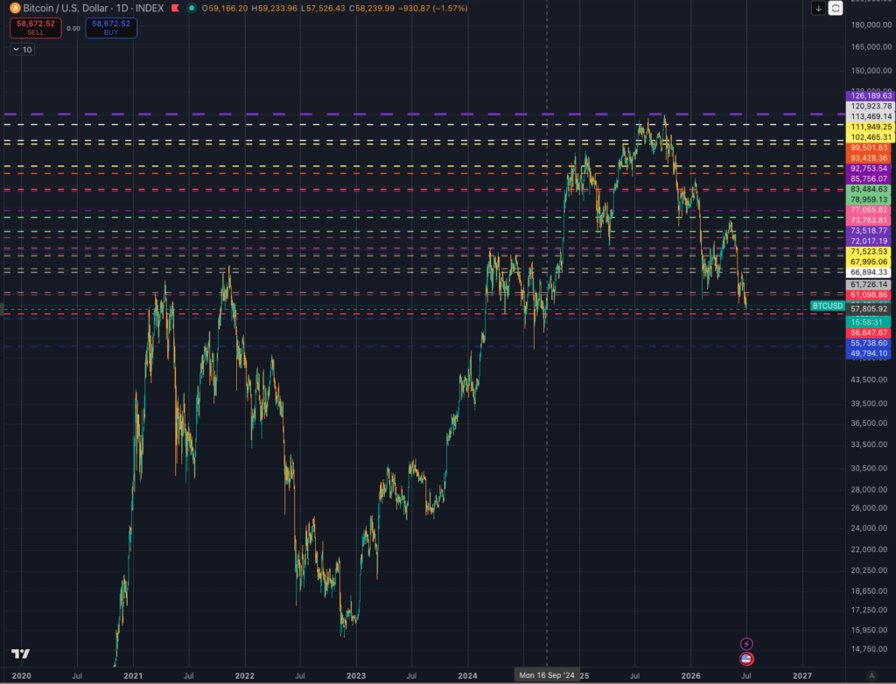Click the 57,805.92 crosshair price label
The height and width of the screenshot is (684, 896).
[x=871, y=309]
